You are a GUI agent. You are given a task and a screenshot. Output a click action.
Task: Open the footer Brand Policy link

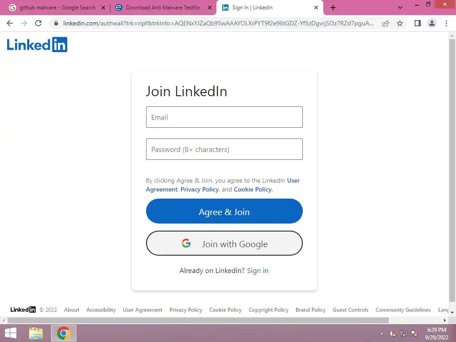click(310, 310)
